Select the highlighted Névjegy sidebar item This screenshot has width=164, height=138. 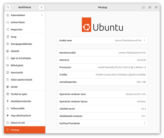pyautogui.click(x=25, y=130)
